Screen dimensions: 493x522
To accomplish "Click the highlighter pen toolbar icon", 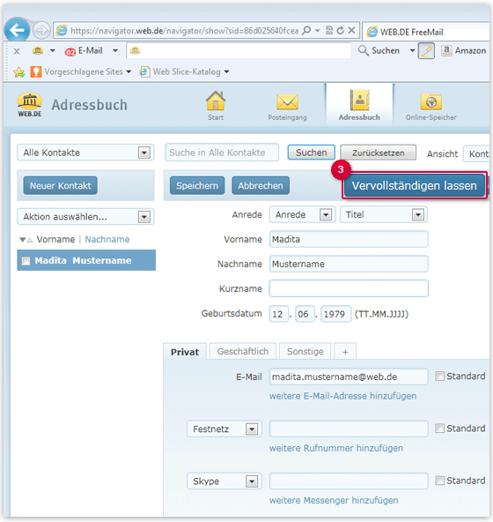I will [426, 51].
